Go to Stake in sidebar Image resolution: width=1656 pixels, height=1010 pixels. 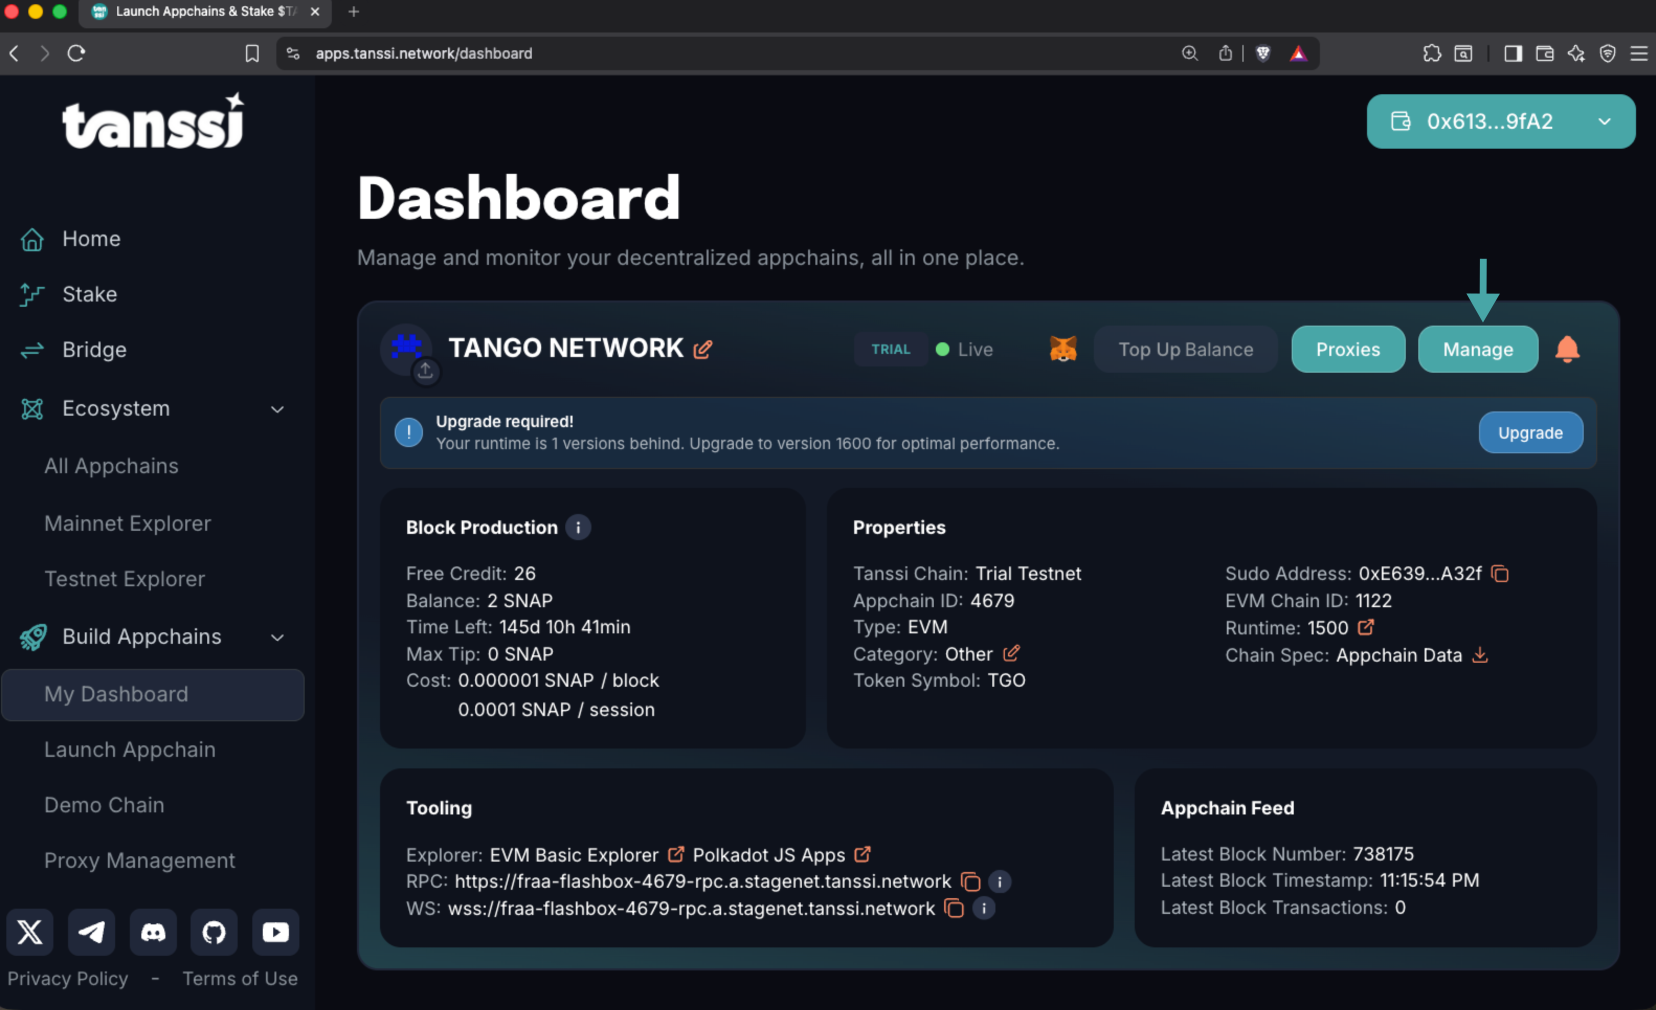click(x=89, y=293)
